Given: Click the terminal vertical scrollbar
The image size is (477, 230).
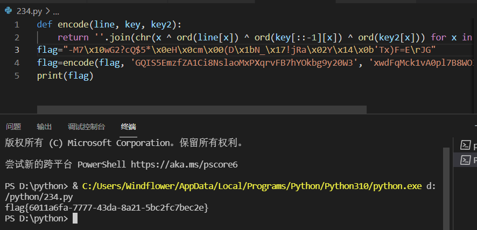Looking at the screenshot, I should [446, 189].
